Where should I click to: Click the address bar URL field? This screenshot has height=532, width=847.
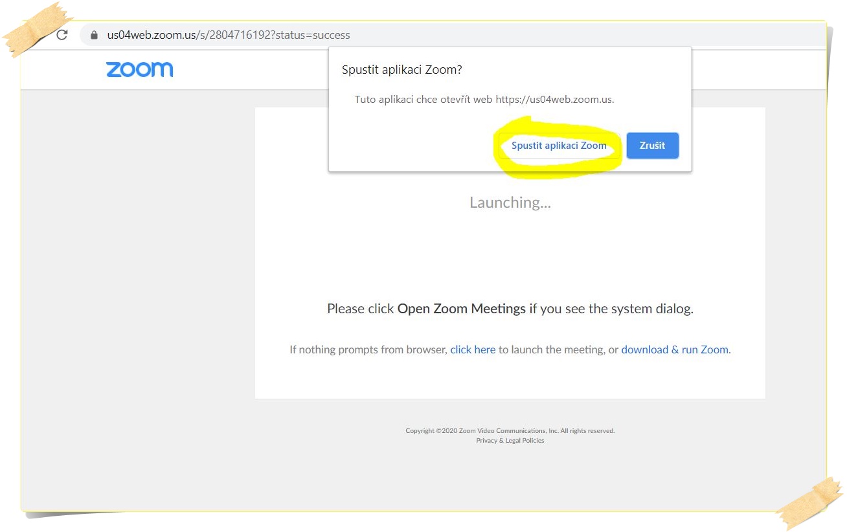453,35
